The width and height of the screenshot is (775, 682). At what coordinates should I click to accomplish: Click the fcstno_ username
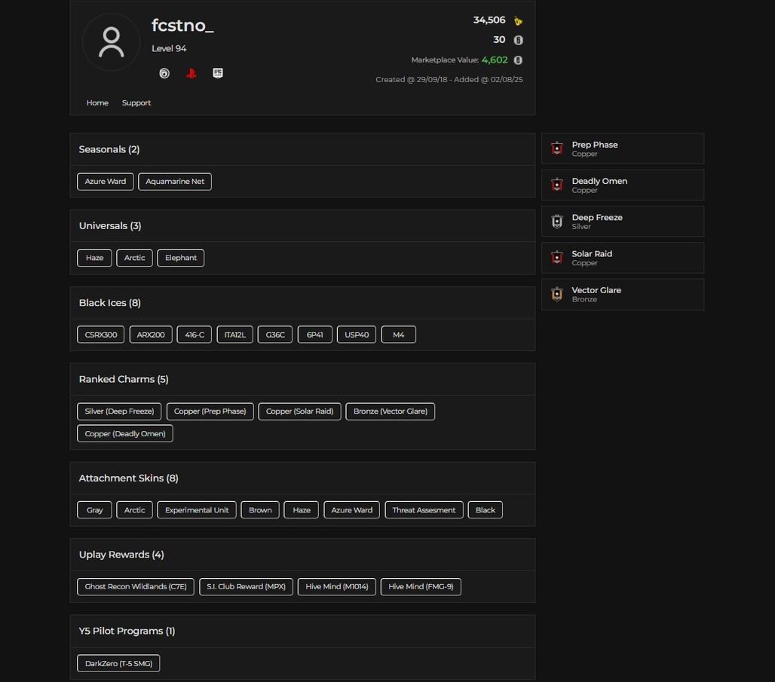click(x=182, y=25)
